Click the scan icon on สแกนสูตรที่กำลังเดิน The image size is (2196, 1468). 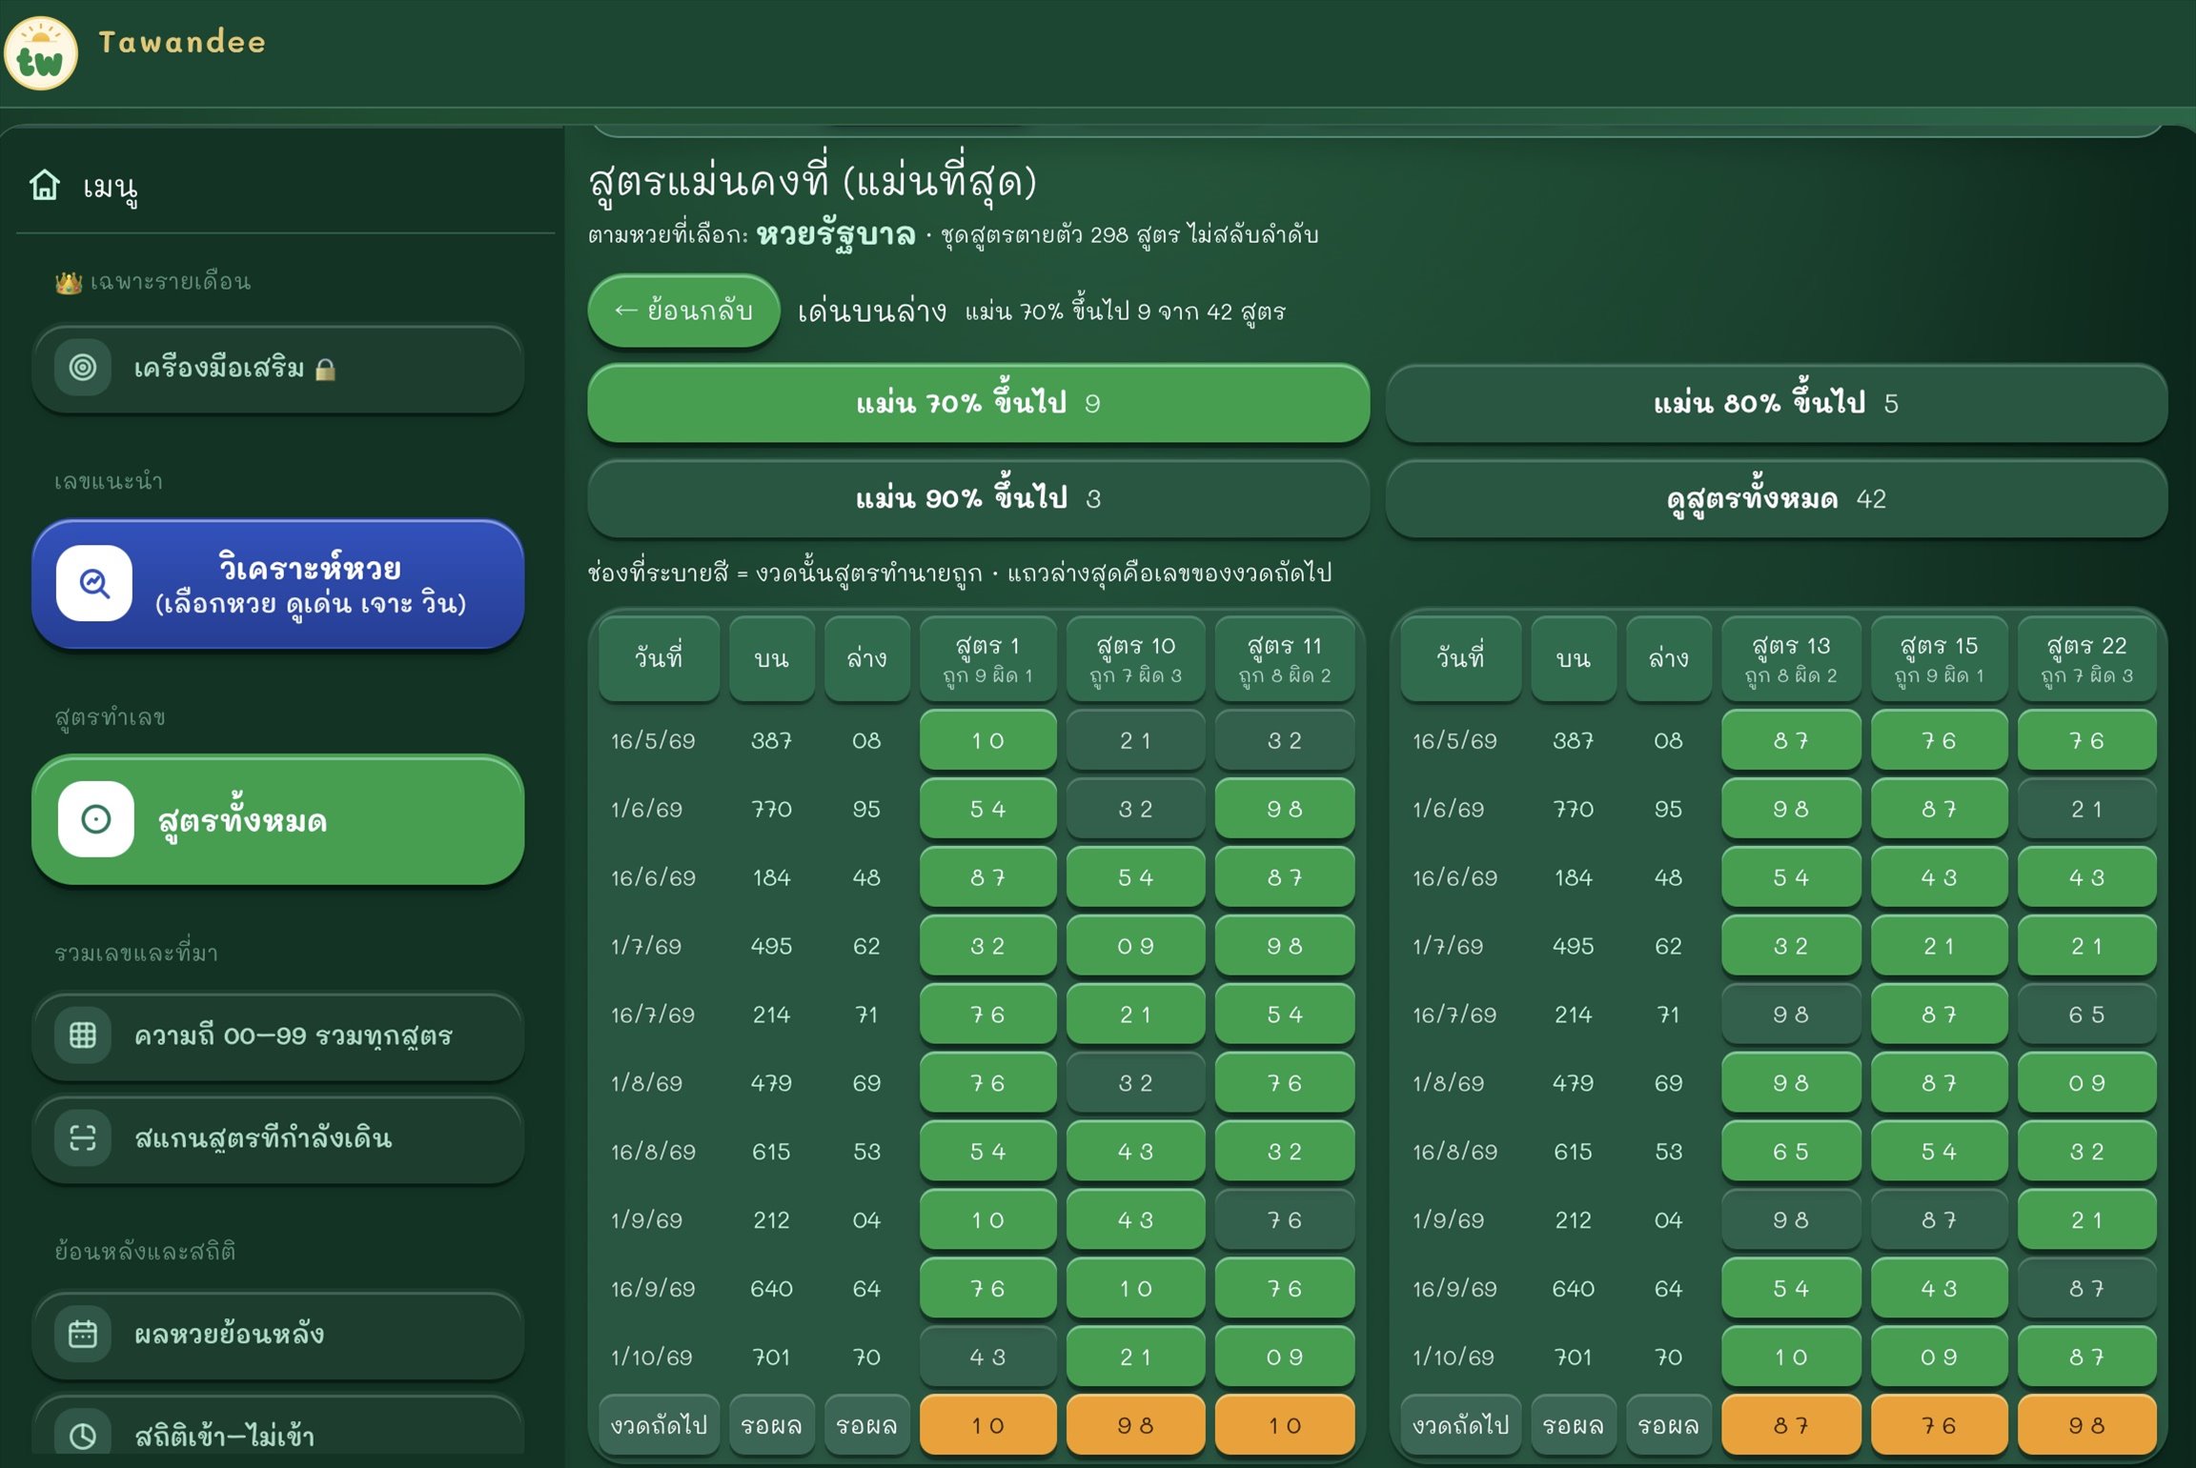(x=83, y=1138)
